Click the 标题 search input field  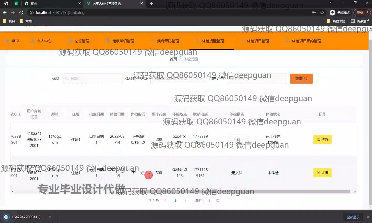92,79
